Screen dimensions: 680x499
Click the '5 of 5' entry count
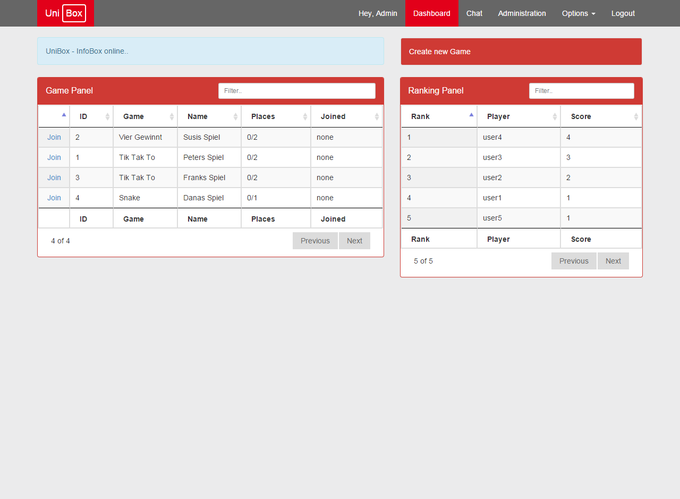423,261
